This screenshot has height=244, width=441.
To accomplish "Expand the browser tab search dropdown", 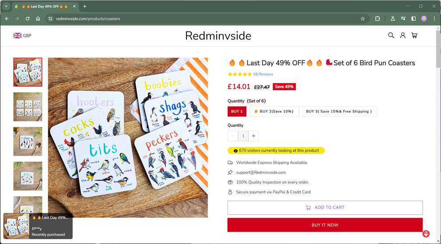I will coord(6,7).
